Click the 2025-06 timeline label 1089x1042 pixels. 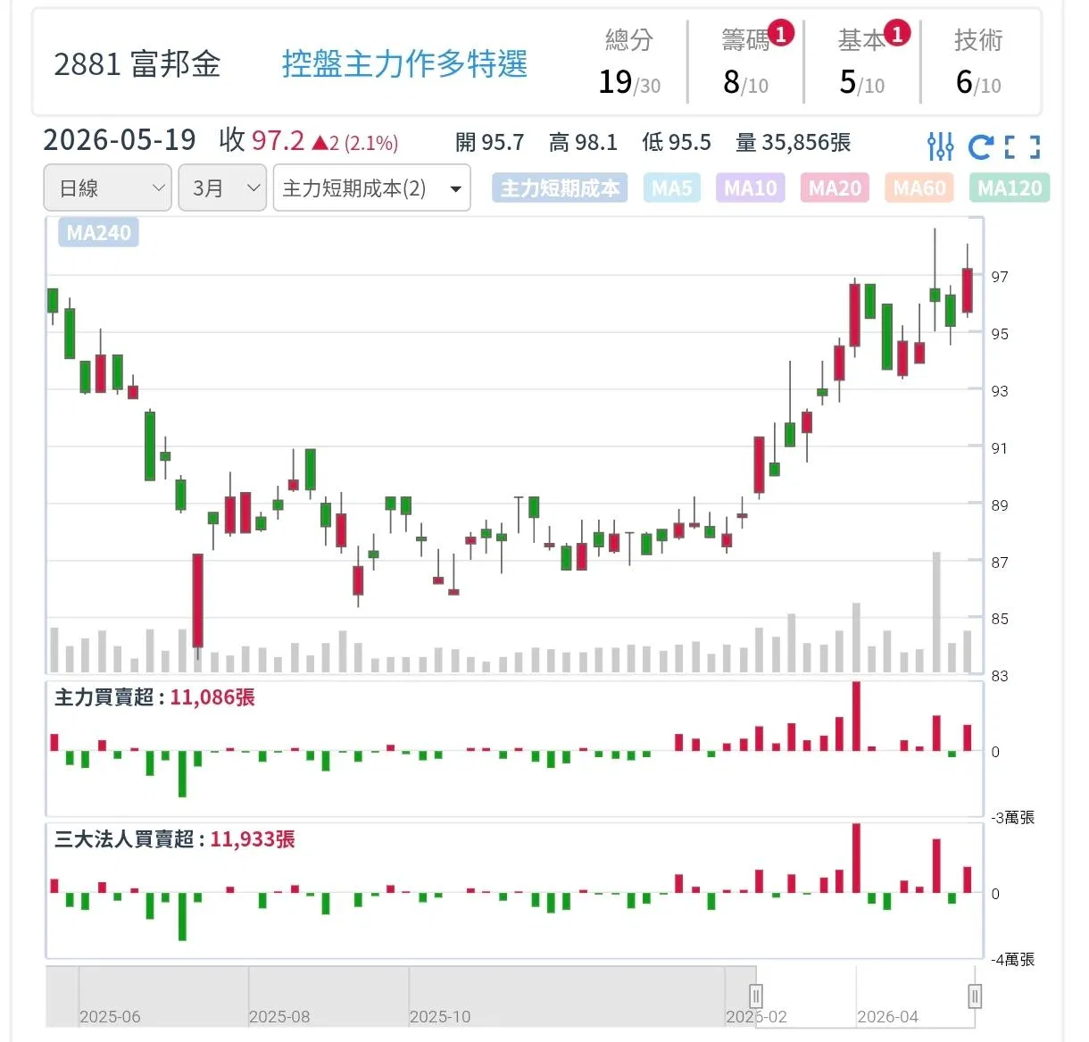pyautogui.click(x=110, y=1017)
